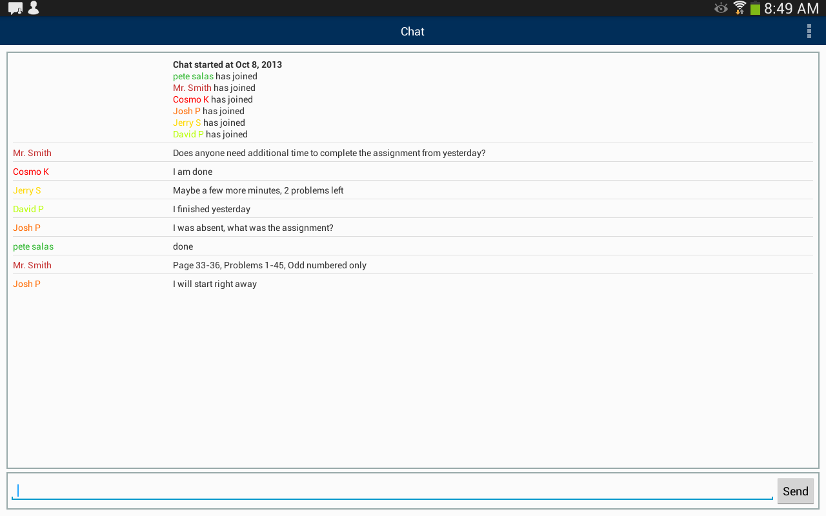Tap sender name Jerry S beside his message

pyautogui.click(x=27, y=190)
